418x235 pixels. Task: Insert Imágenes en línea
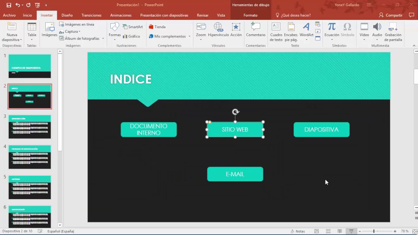coord(76,24)
